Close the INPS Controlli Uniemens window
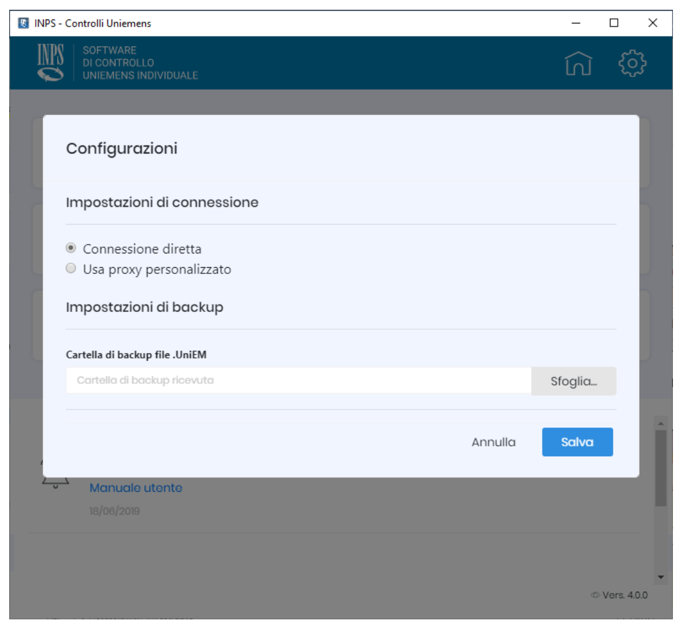Screen dimensions: 689x632 652,23
